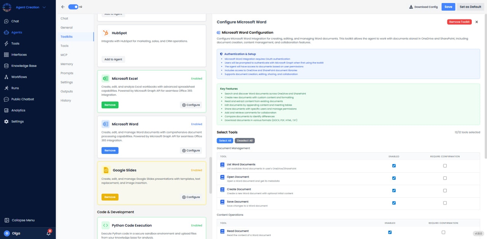Click the Save Document tool icon
This screenshot has width=487, height=239.
[223, 202]
